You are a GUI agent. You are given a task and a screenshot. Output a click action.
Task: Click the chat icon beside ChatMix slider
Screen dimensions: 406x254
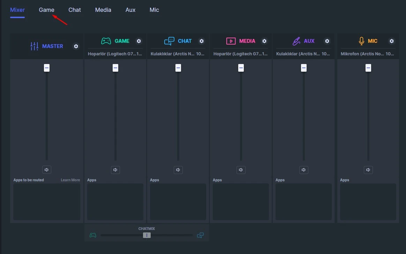[200, 235]
